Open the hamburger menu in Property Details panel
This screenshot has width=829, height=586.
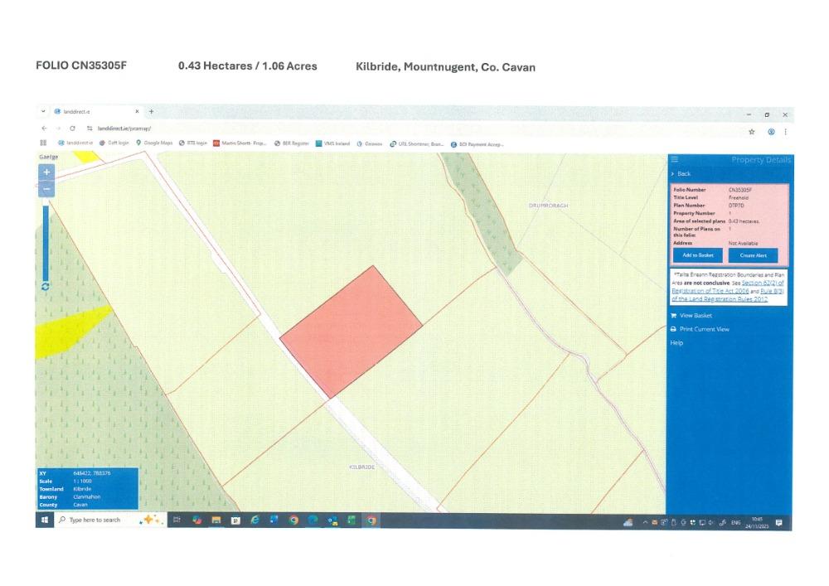pyautogui.click(x=675, y=159)
